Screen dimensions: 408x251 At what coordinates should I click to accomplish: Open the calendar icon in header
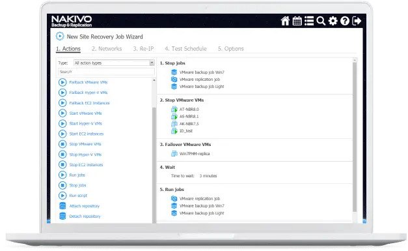point(297,21)
